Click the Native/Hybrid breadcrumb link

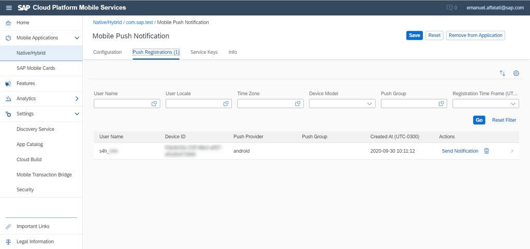click(107, 22)
